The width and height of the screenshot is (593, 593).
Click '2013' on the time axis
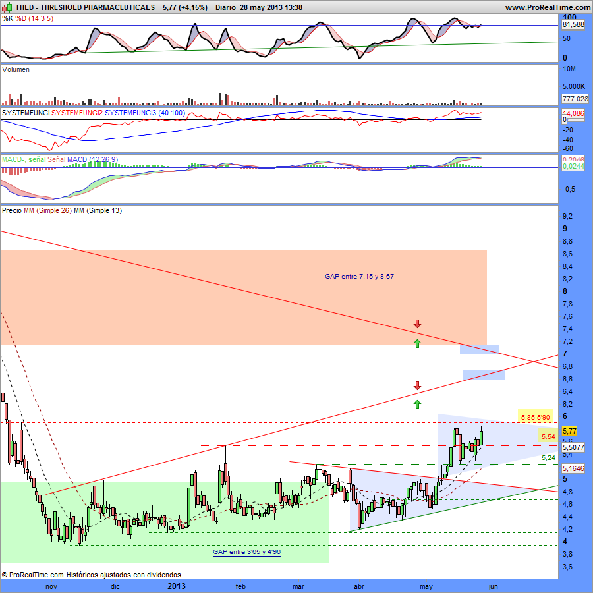coord(177,586)
